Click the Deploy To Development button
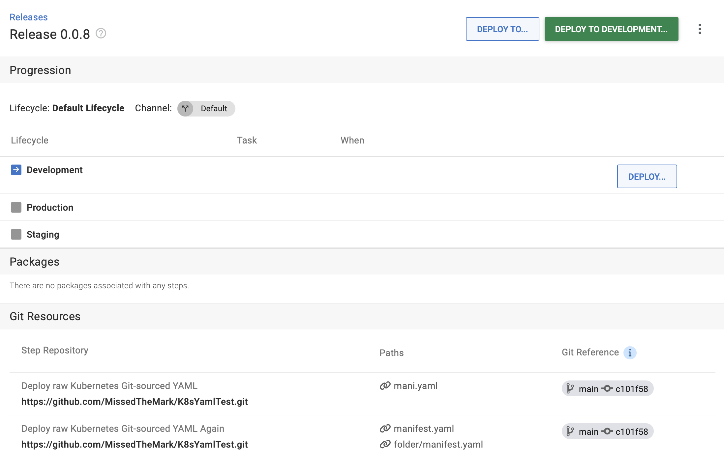This screenshot has height=468, width=724. tap(611, 29)
